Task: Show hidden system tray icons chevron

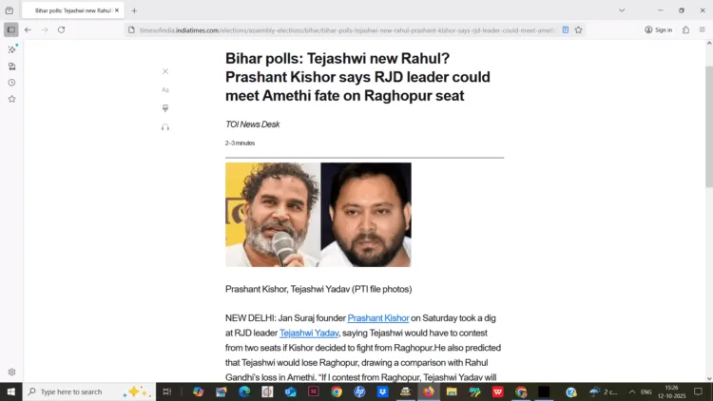Action: 632,391
